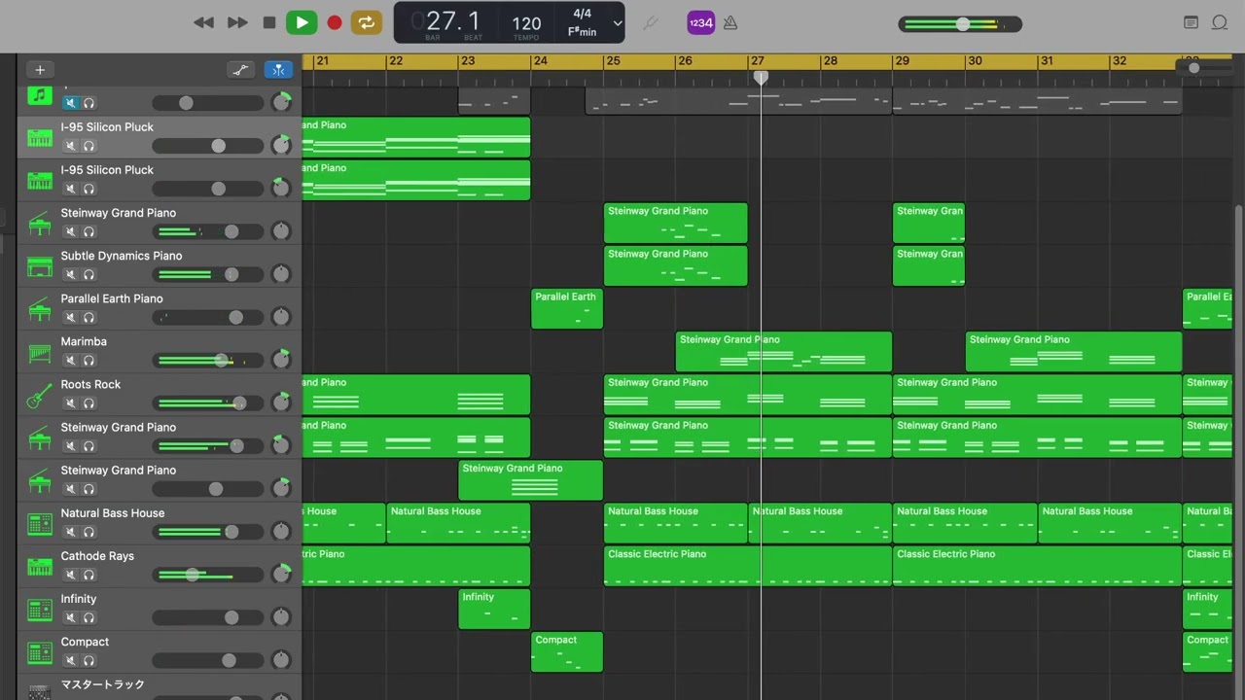Mute the Compact track

click(x=70, y=660)
